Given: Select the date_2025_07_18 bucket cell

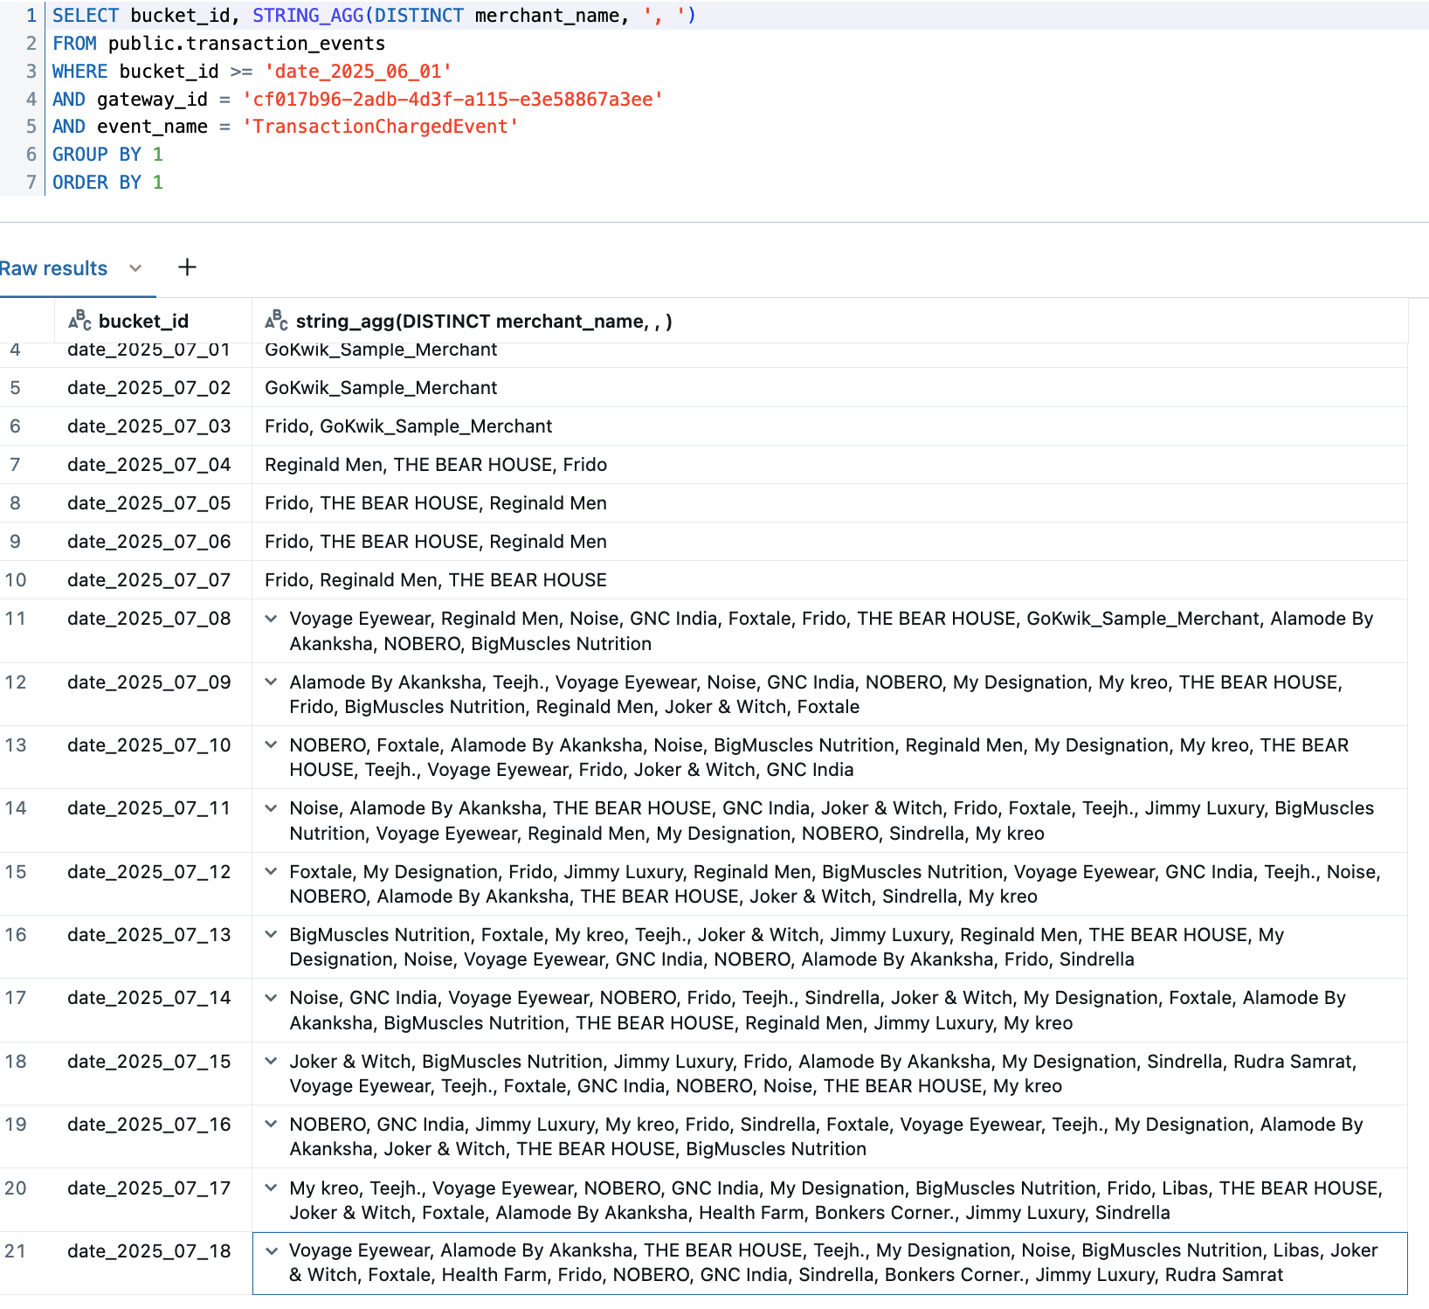Looking at the screenshot, I should click(153, 1264).
